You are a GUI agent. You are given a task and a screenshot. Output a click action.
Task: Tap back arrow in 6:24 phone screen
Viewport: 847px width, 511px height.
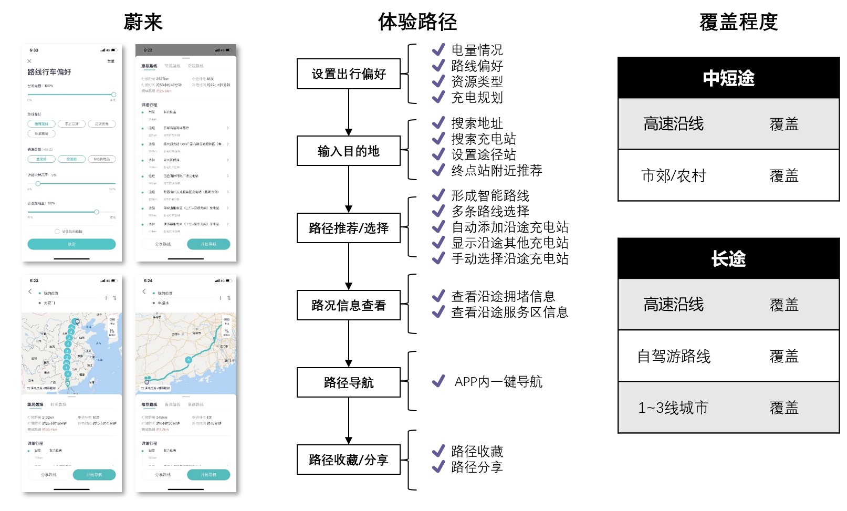pos(144,291)
